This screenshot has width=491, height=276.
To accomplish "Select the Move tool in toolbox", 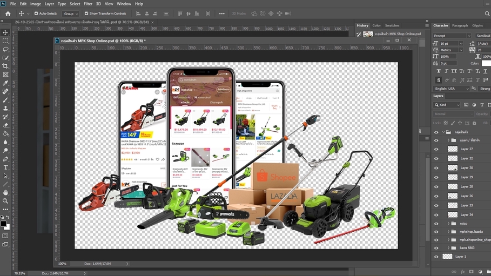I will 5,32.
